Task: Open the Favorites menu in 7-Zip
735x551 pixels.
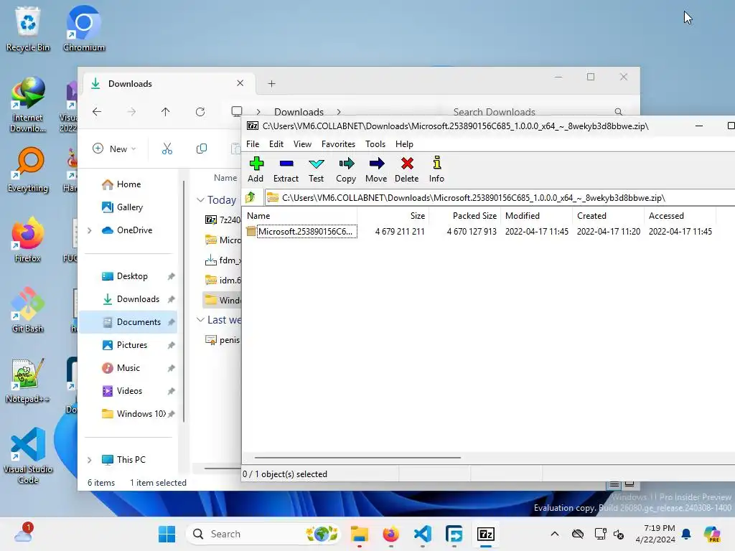Action: [339, 143]
